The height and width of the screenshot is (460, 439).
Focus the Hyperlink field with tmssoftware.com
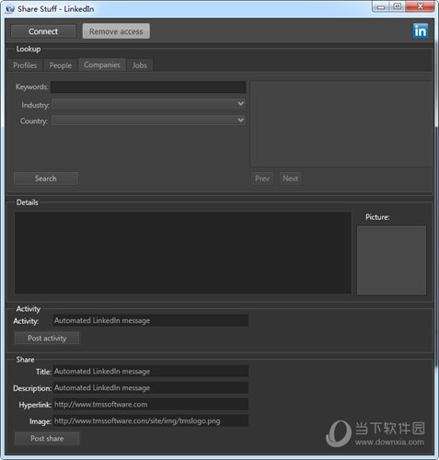coord(151,405)
